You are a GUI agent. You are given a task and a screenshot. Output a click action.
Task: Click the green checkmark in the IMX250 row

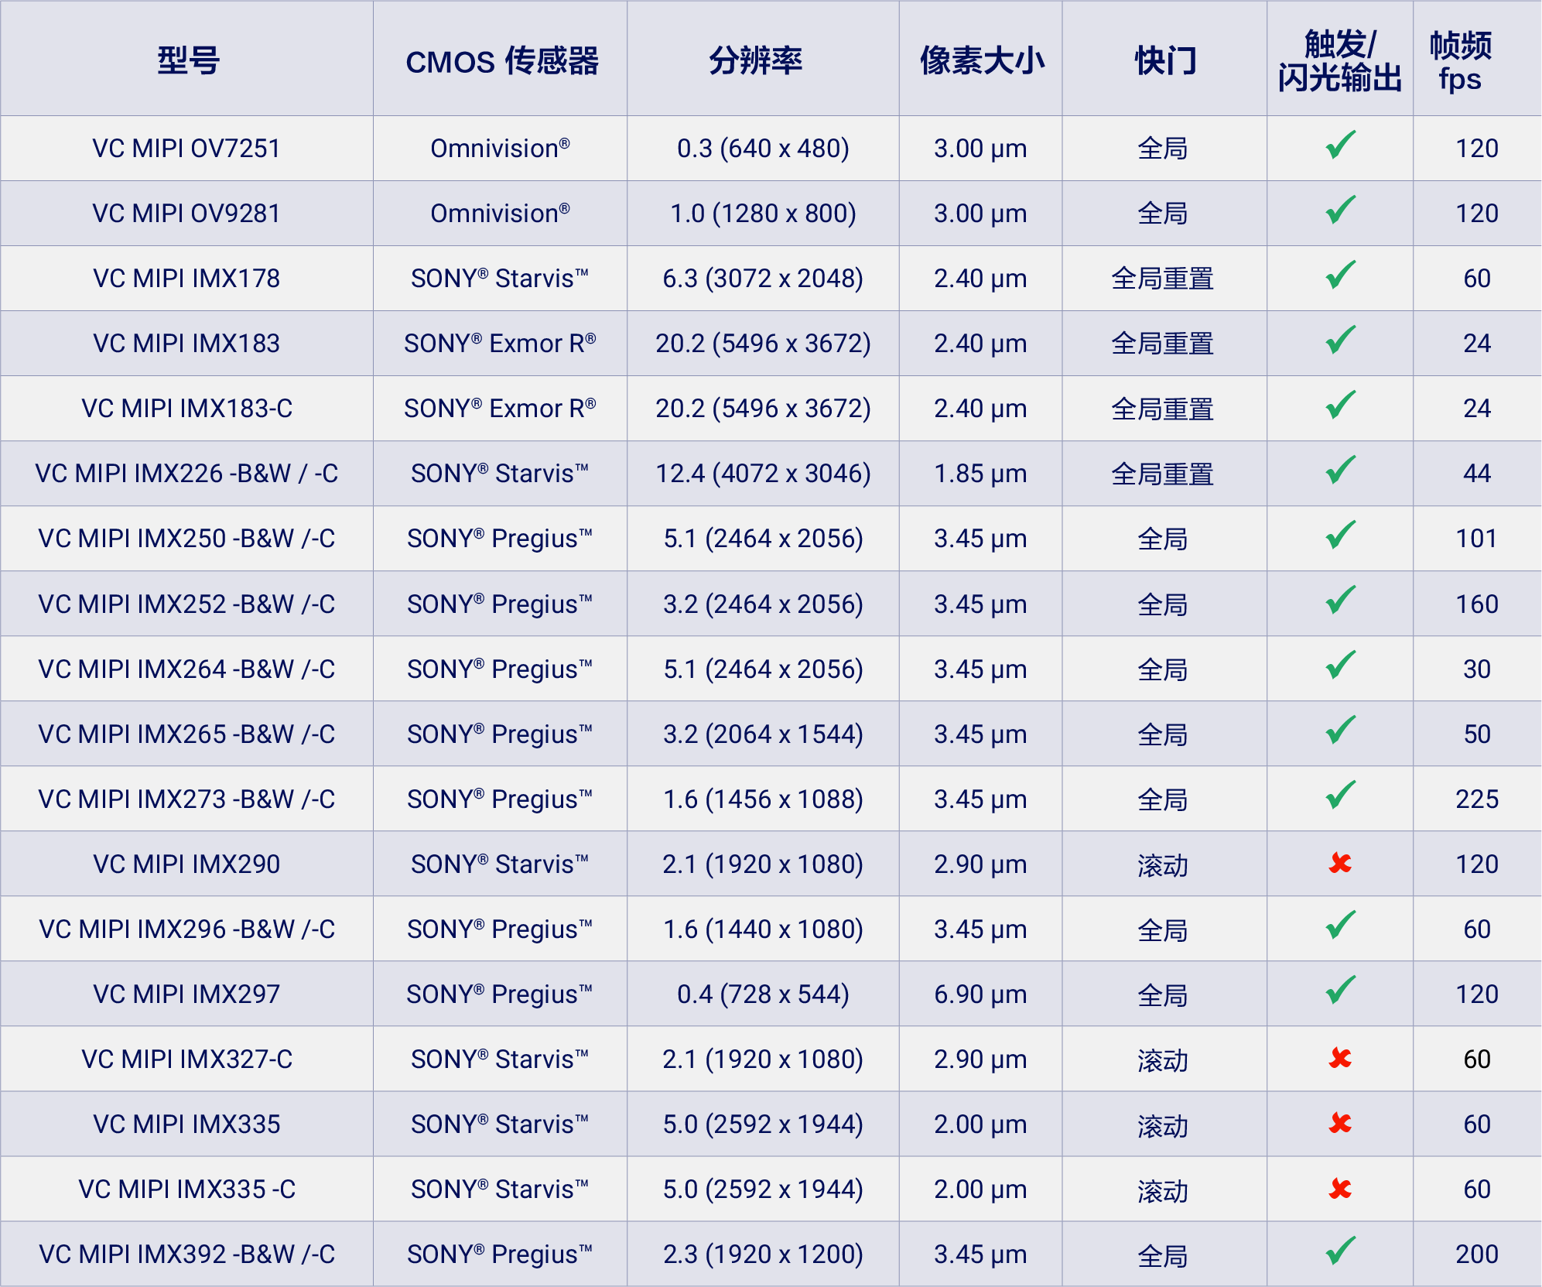[x=1341, y=535]
